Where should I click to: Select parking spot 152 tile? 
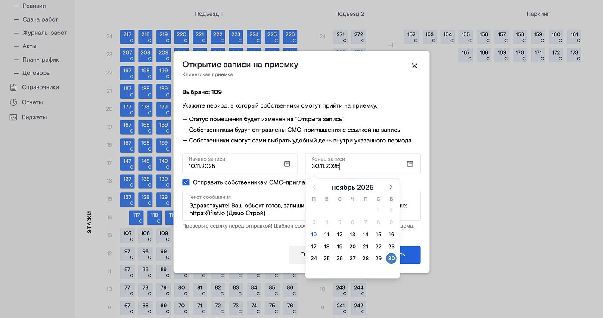(x=411, y=37)
